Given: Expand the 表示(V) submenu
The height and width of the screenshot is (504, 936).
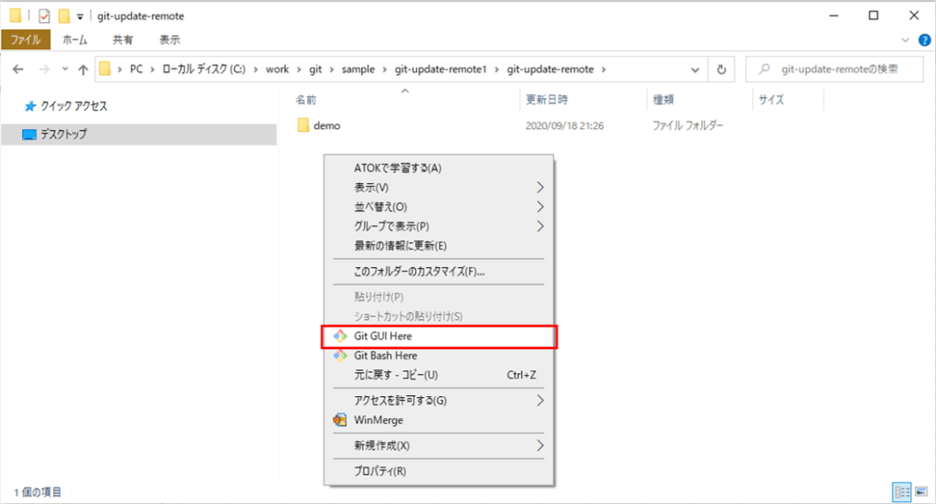Looking at the screenshot, I should [x=540, y=188].
